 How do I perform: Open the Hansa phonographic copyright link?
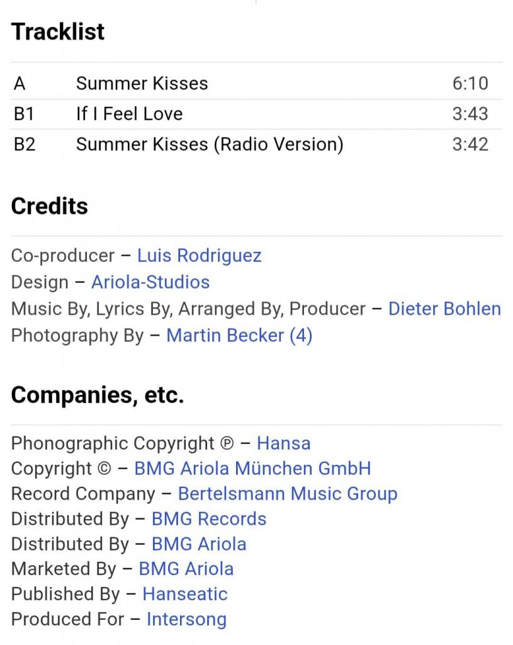coord(283,443)
